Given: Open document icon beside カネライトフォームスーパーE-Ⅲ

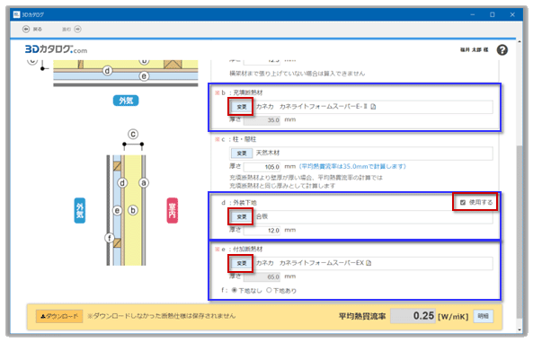Looking at the screenshot, I should [x=373, y=107].
